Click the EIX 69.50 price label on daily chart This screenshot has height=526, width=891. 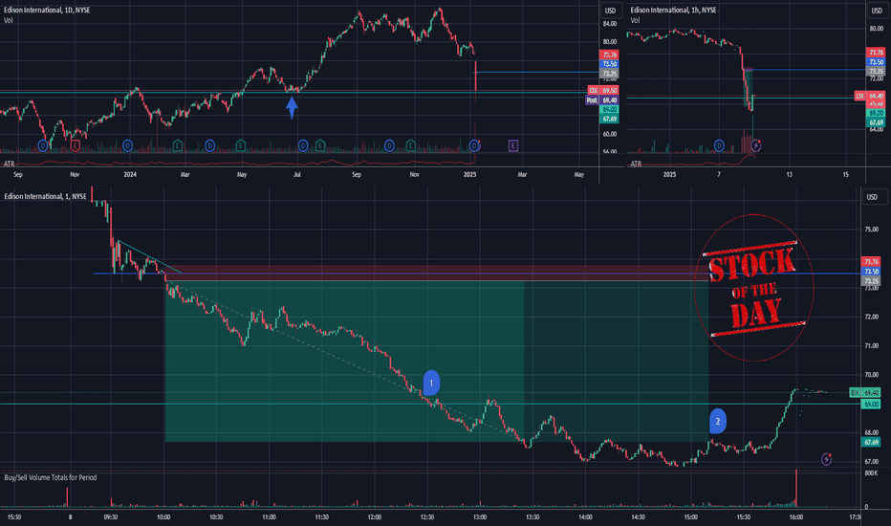(x=603, y=91)
